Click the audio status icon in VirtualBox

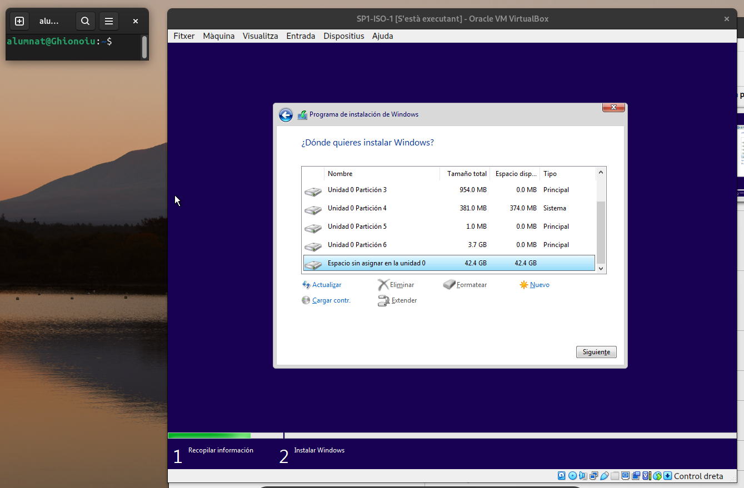tap(583, 476)
